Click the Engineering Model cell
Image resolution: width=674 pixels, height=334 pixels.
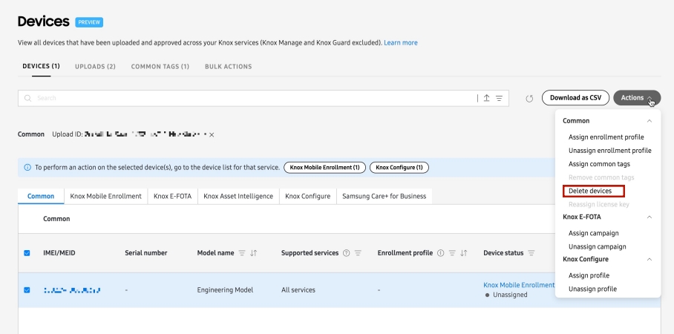coord(225,290)
